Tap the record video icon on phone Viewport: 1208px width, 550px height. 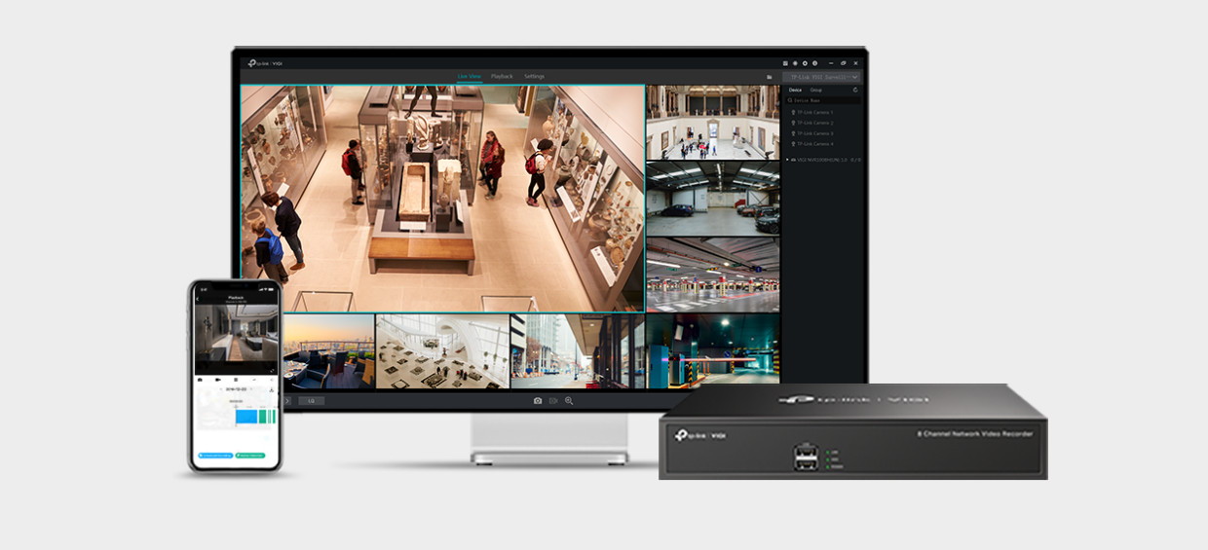(218, 379)
